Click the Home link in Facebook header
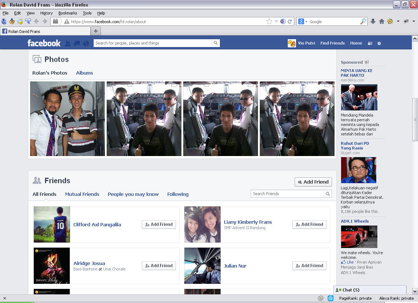This screenshot has height=303, width=418. pos(356,43)
